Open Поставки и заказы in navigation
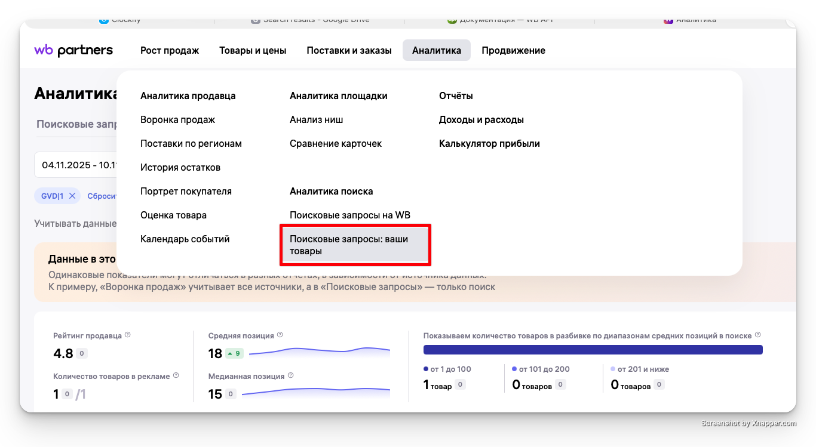Screen dimensions: 816x447 click(x=349, y=50)
